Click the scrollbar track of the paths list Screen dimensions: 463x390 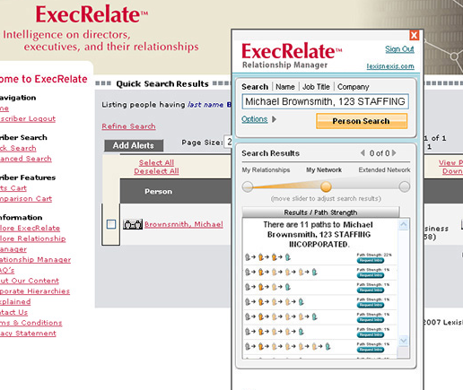(x=404, y=282)
